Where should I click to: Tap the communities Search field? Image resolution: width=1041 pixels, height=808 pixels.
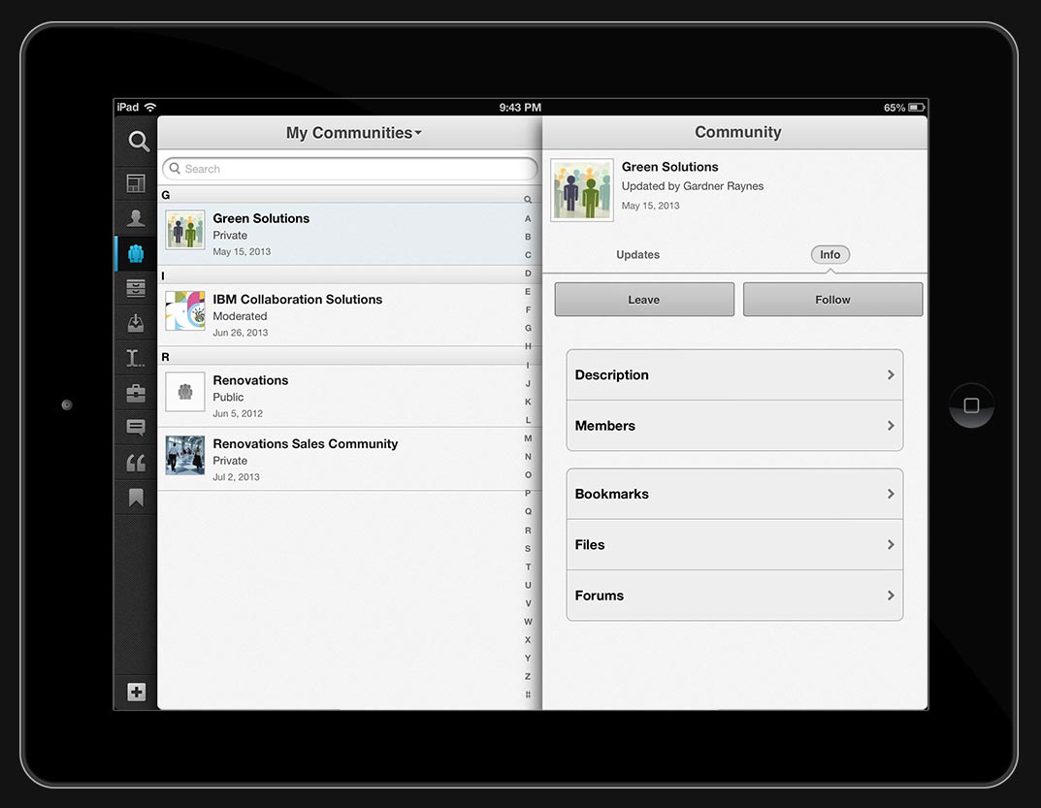[x=349, y=169]
